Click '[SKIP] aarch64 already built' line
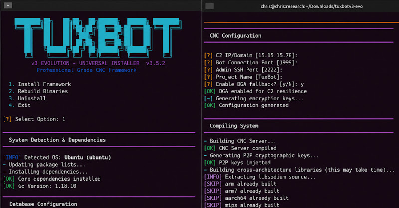The image size is (399, 208). point(246,198)
